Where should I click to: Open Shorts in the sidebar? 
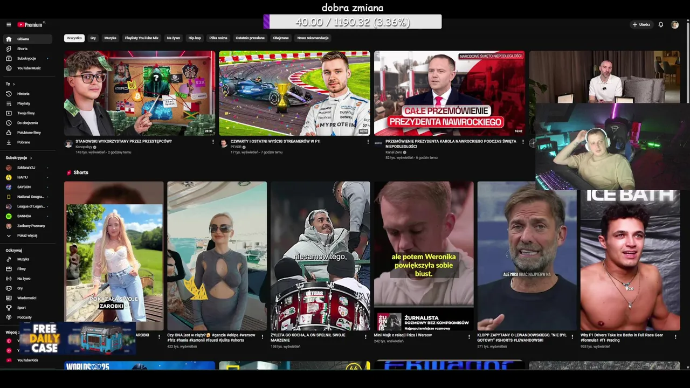coord(27,48)
